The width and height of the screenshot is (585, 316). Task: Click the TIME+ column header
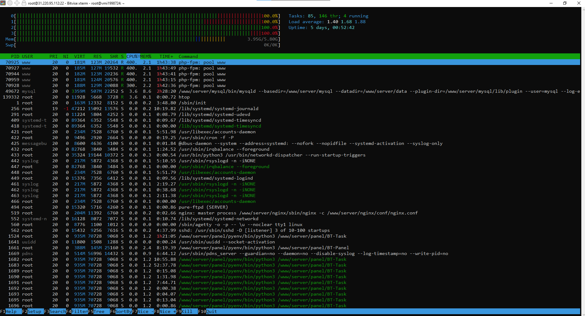[166, 56]
